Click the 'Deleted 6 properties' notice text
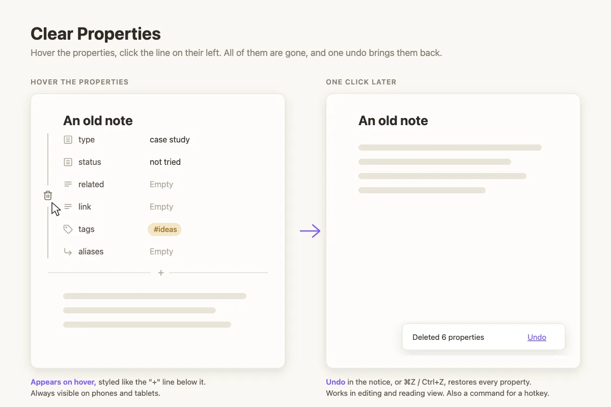 (448, 337)
